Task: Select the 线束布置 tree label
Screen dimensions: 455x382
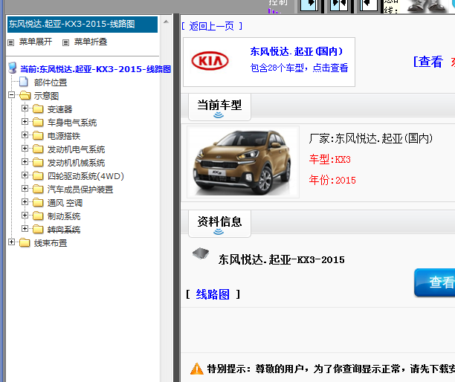Action: [51, 243]
